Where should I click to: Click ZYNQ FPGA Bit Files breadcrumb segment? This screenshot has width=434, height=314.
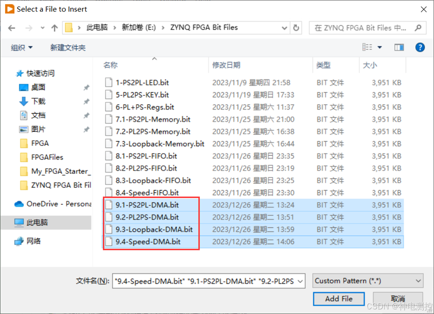[x=204, y=27]
